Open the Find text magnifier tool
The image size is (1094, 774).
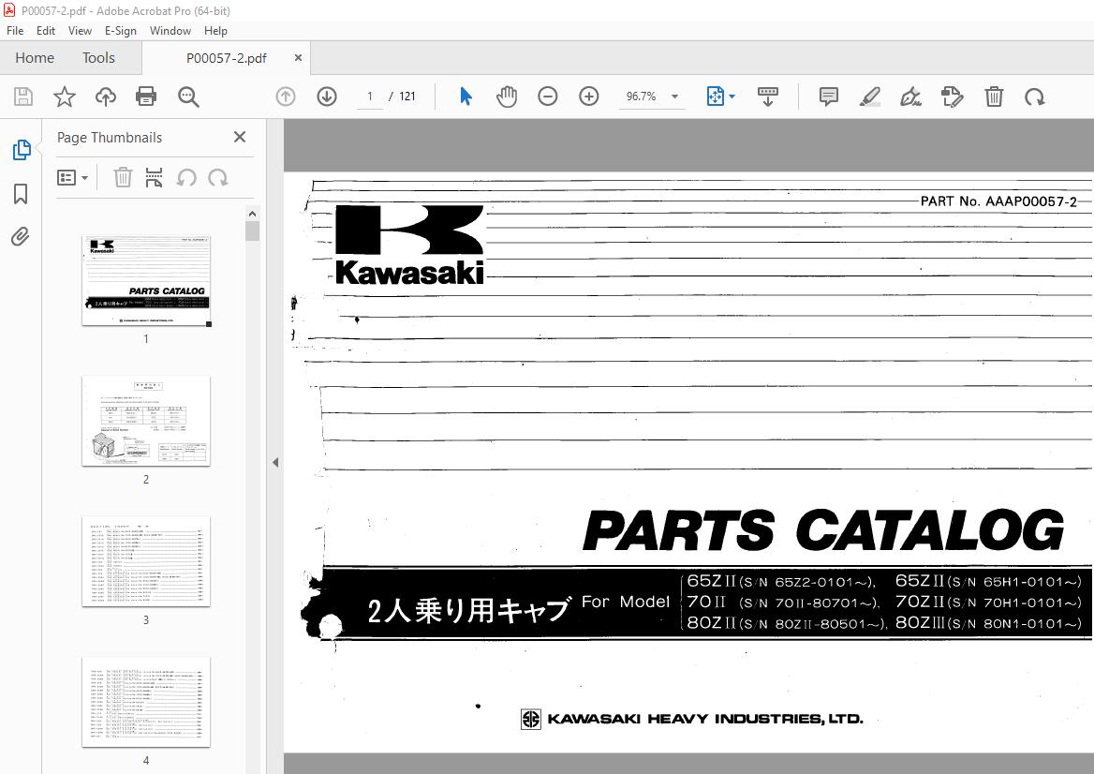[188, 97]
